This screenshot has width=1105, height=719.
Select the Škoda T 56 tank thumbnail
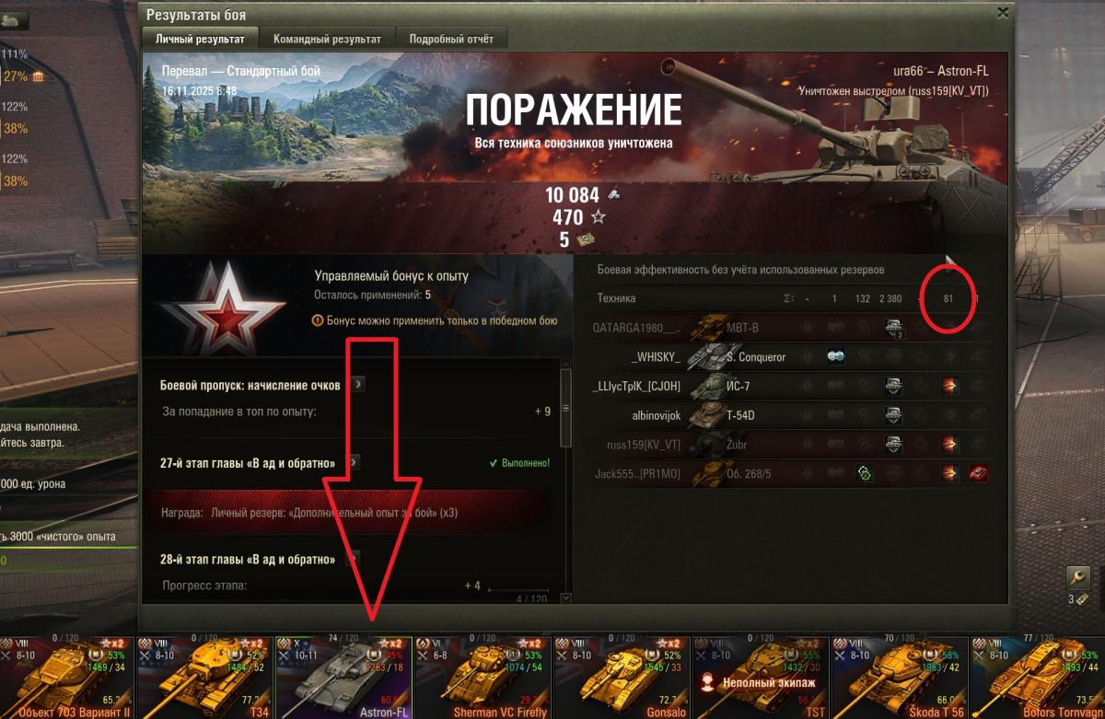click(x=899, y=677)
